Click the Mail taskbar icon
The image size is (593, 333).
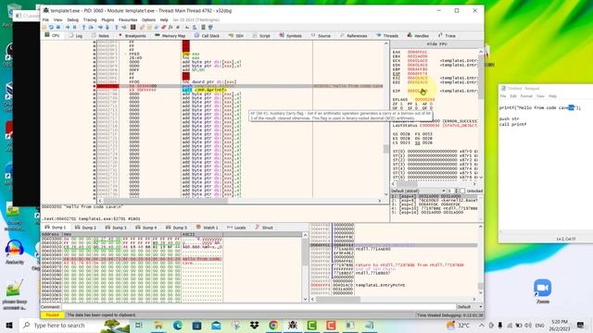216,325
